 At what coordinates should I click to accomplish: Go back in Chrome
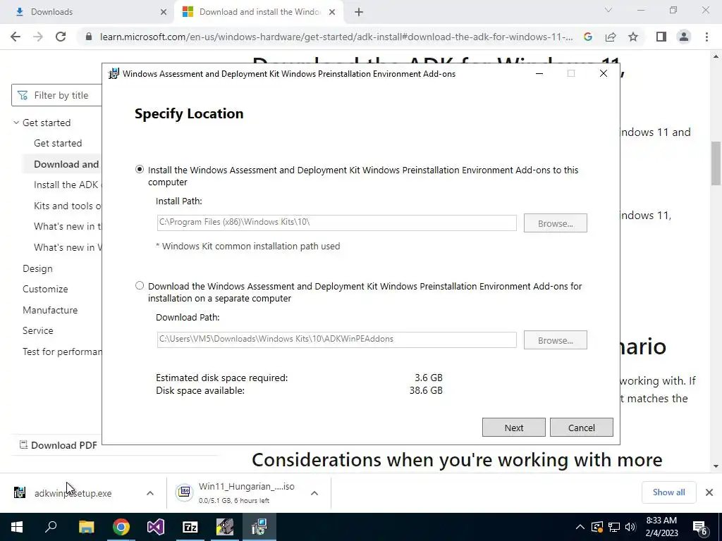point(16,37)
